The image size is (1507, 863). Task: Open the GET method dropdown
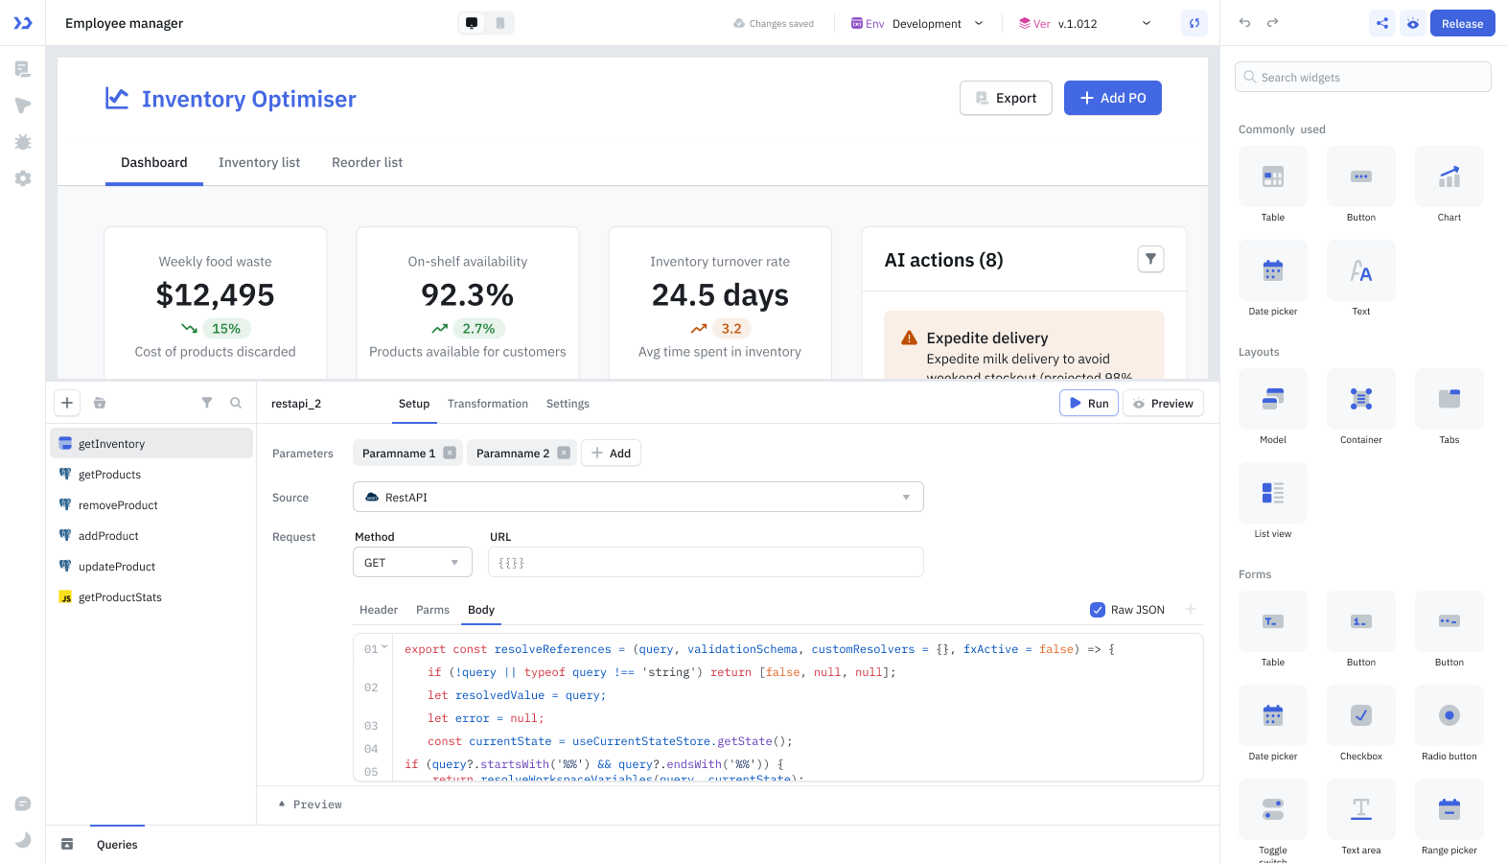click(x=412, y=562)
